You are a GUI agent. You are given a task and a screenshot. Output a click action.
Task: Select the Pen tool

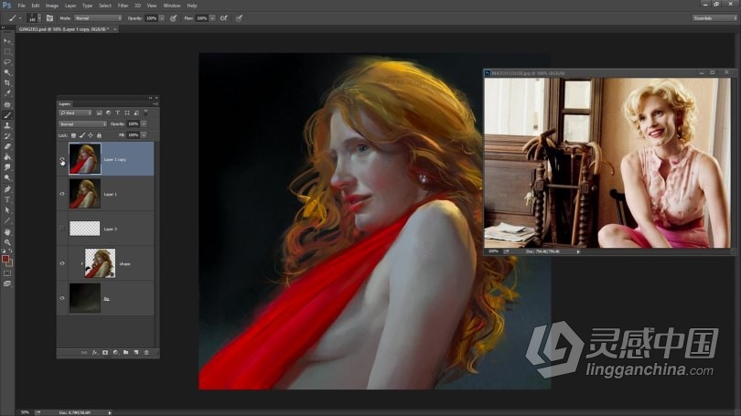[x=7, y=189]
